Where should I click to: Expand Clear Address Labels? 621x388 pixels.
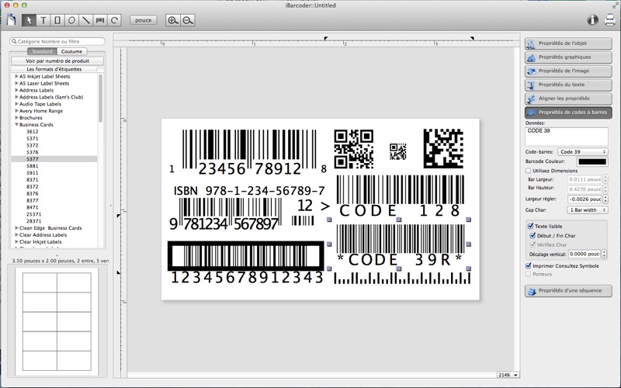16,235
